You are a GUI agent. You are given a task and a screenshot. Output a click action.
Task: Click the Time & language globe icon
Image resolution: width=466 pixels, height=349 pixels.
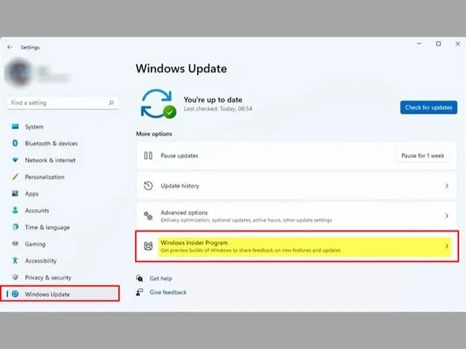point(15,227)
